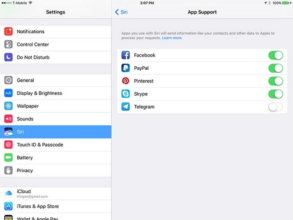Tap the Wi-Fi status icon
The width and height of the screenshot is (293, 220).
[31, 3]
